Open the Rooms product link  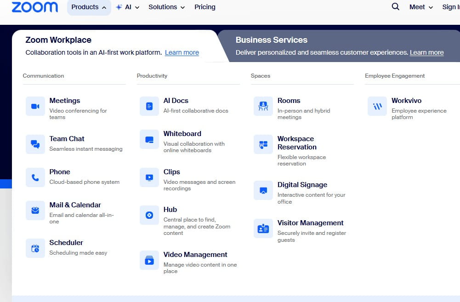click(289, 101)
